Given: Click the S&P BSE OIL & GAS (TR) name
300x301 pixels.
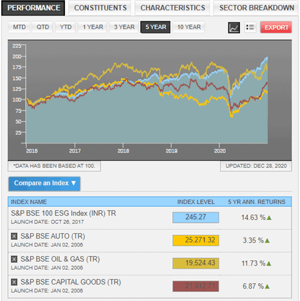Looking at the screenshot, I should click(60, 259).
